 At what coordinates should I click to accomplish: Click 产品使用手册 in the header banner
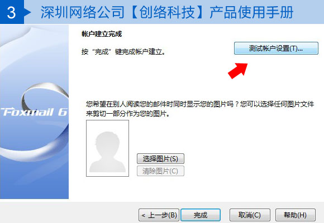coord(251,12)
